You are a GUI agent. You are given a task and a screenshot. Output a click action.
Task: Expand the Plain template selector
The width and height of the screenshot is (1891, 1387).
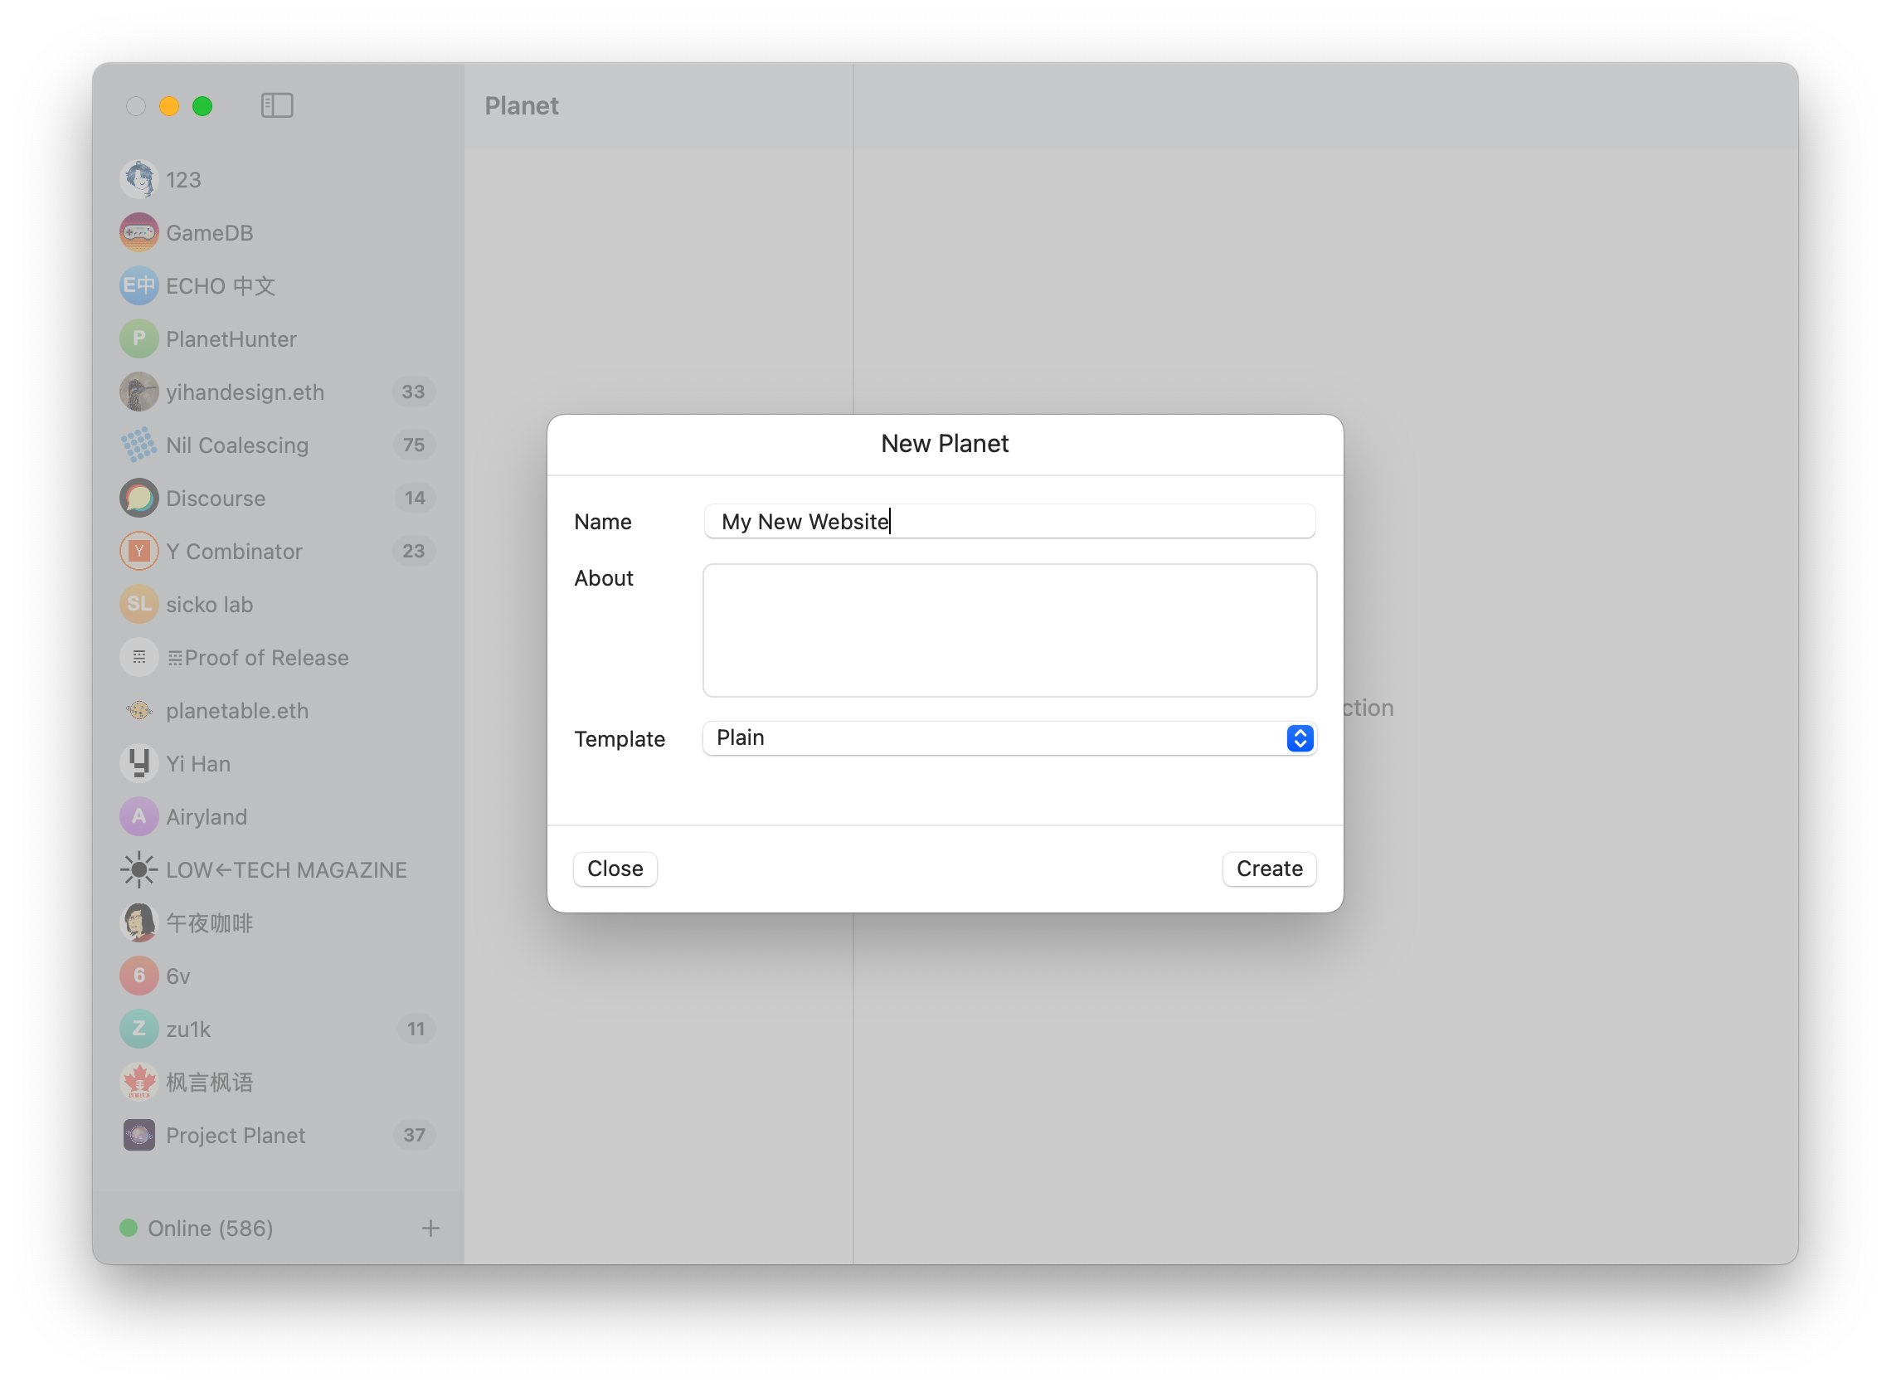(x=1298, y=738)
